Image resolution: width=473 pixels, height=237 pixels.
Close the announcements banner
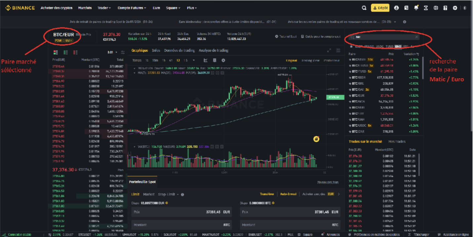[405, 22]
